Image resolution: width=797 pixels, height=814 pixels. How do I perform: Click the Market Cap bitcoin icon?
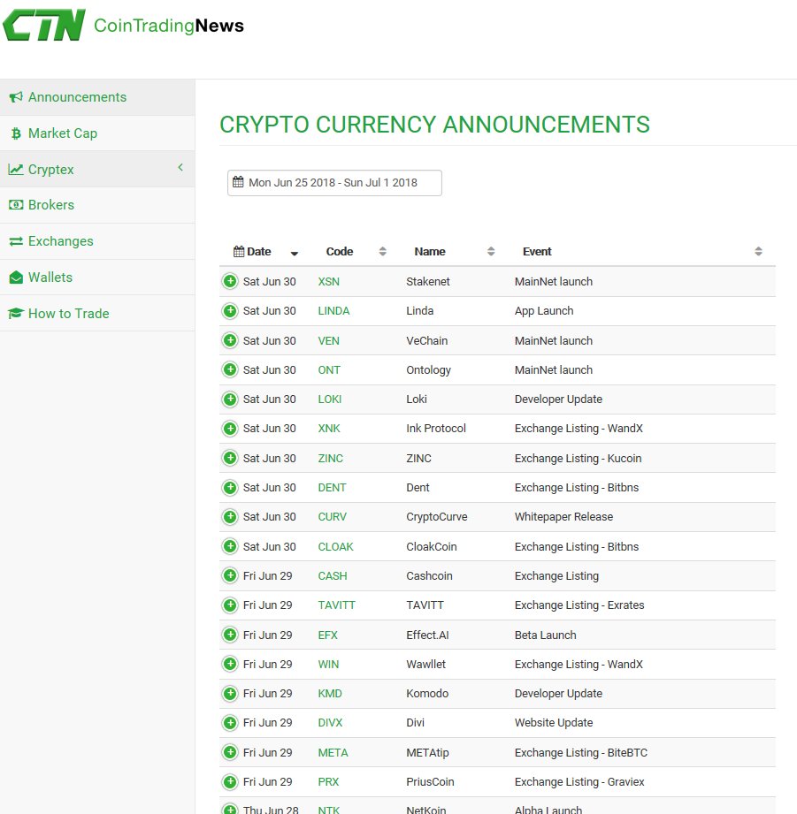click(x=16, y=133)
